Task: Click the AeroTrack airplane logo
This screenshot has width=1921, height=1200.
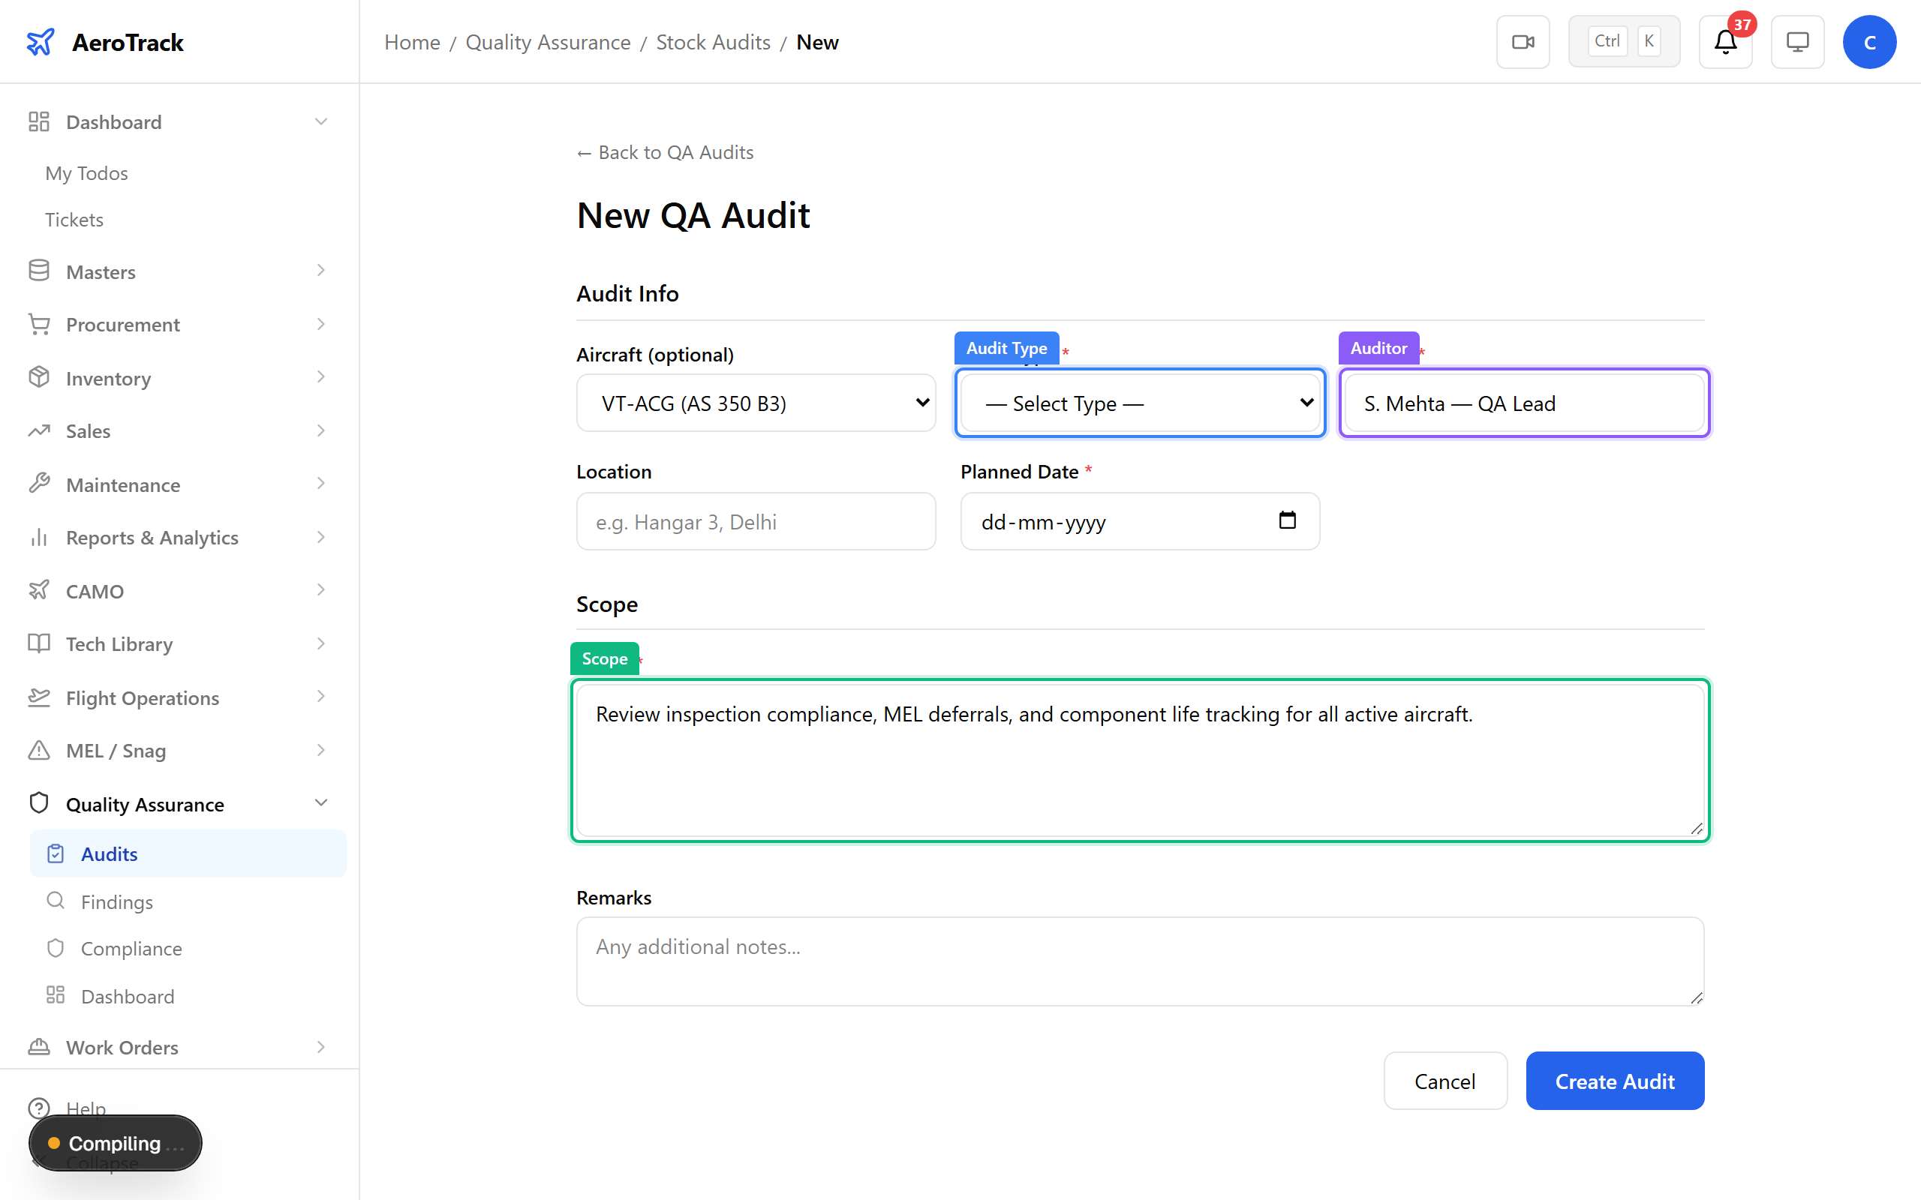Action: point(40,41)
